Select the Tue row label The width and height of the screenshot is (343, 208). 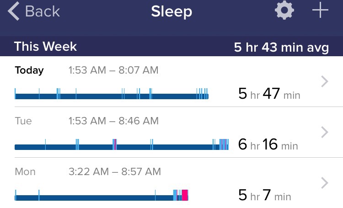point(23,121)
